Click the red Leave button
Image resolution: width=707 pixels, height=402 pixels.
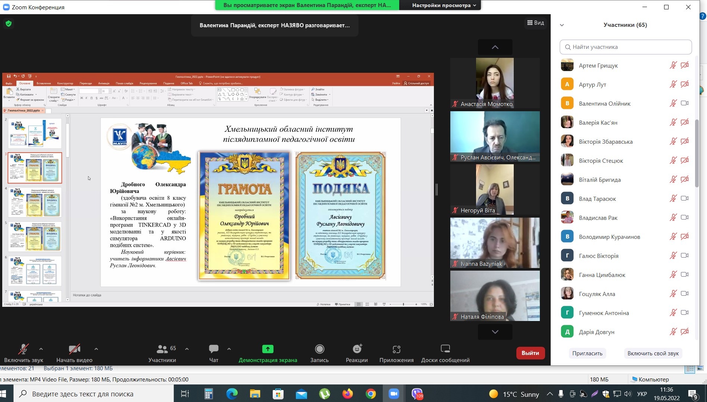click(x=530, y=353)
